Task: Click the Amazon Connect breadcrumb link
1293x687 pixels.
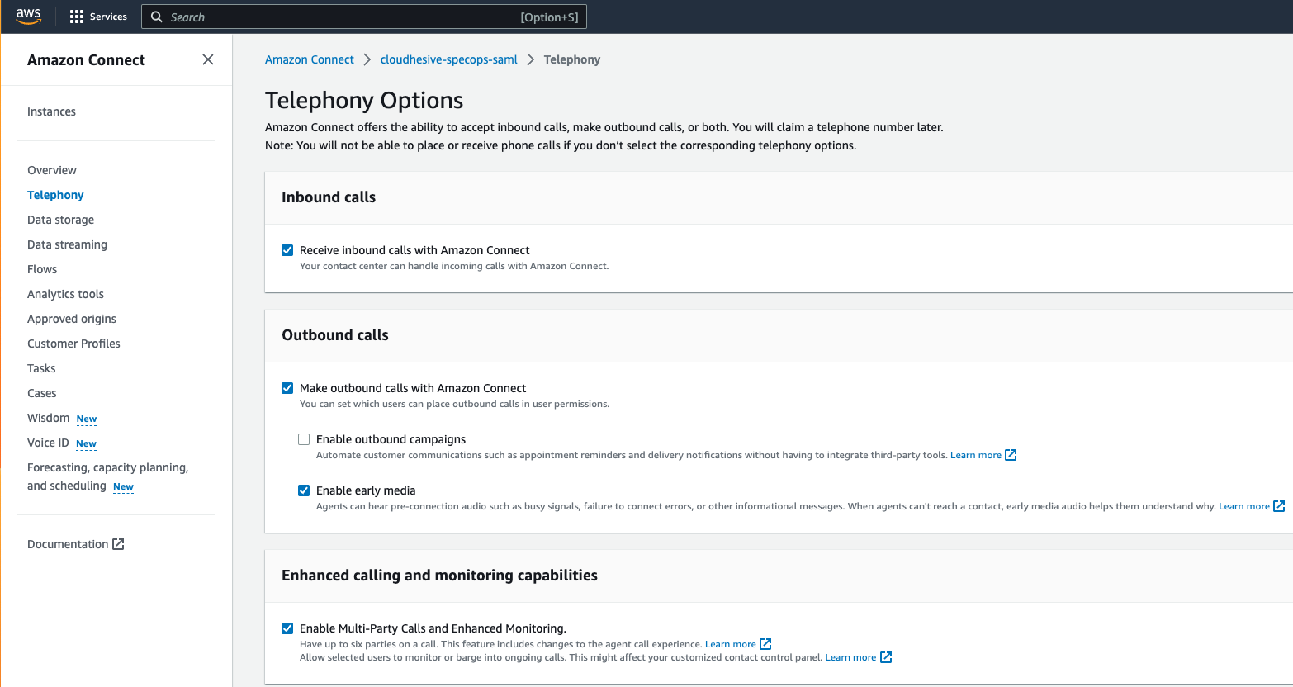Action: pos(310,59)
